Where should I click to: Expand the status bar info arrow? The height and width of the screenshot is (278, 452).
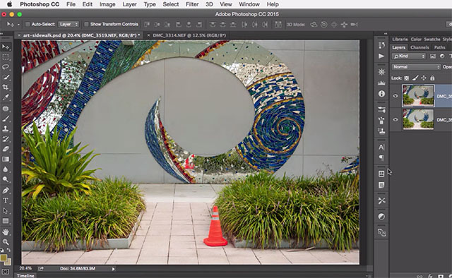pos(113,269)
